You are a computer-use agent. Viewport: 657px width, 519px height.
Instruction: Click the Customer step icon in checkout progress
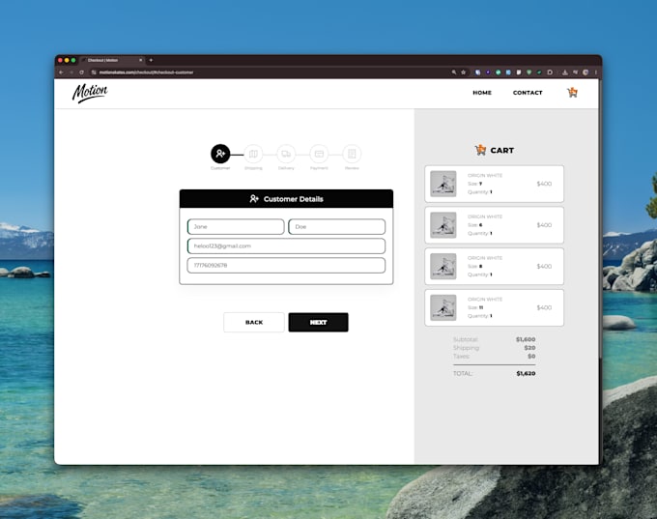pos(220,154)
